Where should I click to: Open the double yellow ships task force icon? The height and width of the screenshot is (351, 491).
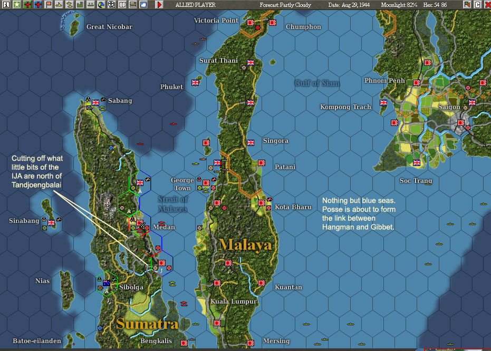tap(70, 4)
